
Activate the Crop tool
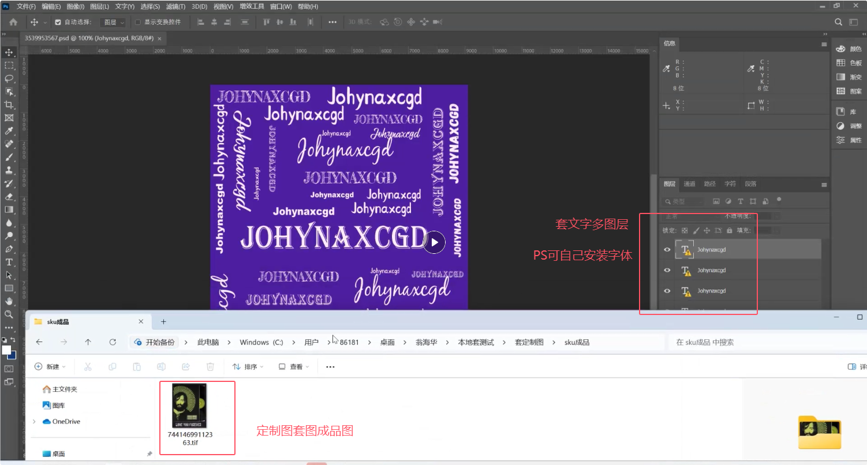(x=9, y=104)
